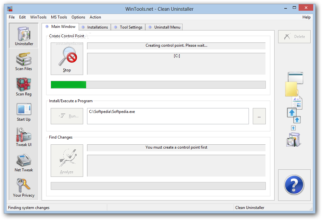Switch to the Main Window tab

(x=60, y=27)
